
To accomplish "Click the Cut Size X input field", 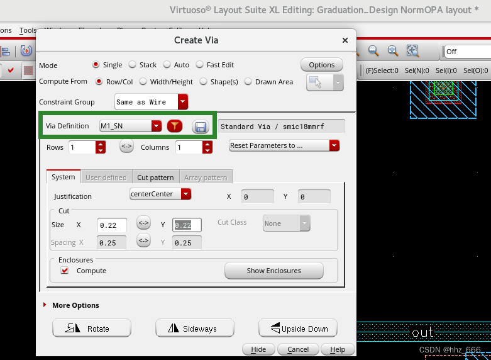I will (112, 225).
